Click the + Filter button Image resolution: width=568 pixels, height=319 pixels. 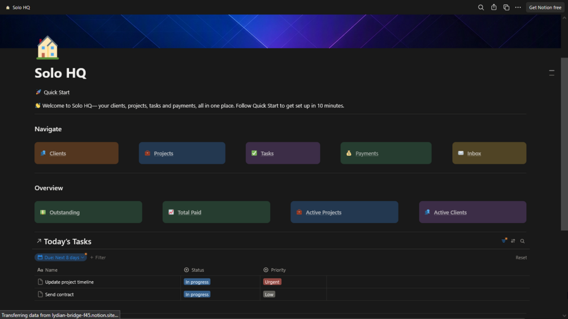coord(98,257)
